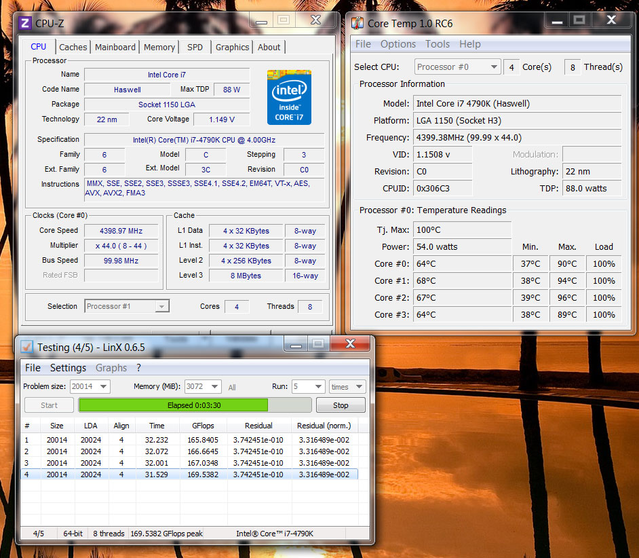This screenshot has height=558, width=639.
Task: Click the 8 threads status bar entry
Action: pos(109,534)
